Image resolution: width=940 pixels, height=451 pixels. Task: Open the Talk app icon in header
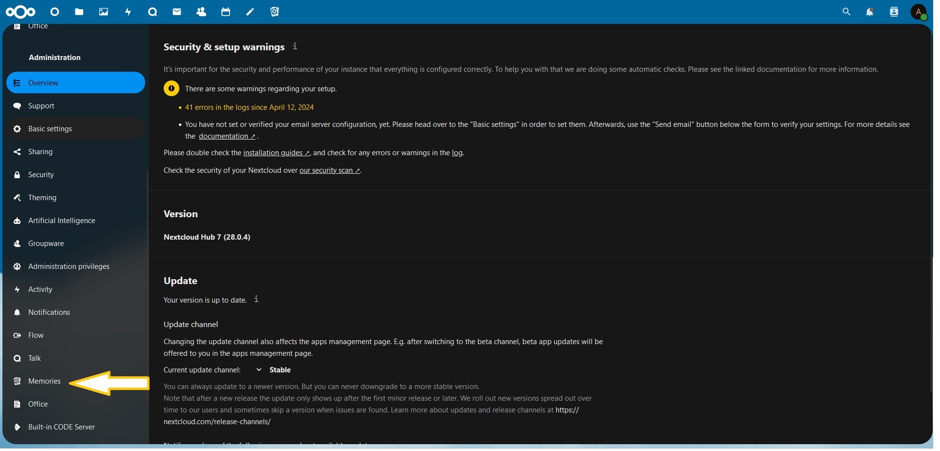(154, 12)
